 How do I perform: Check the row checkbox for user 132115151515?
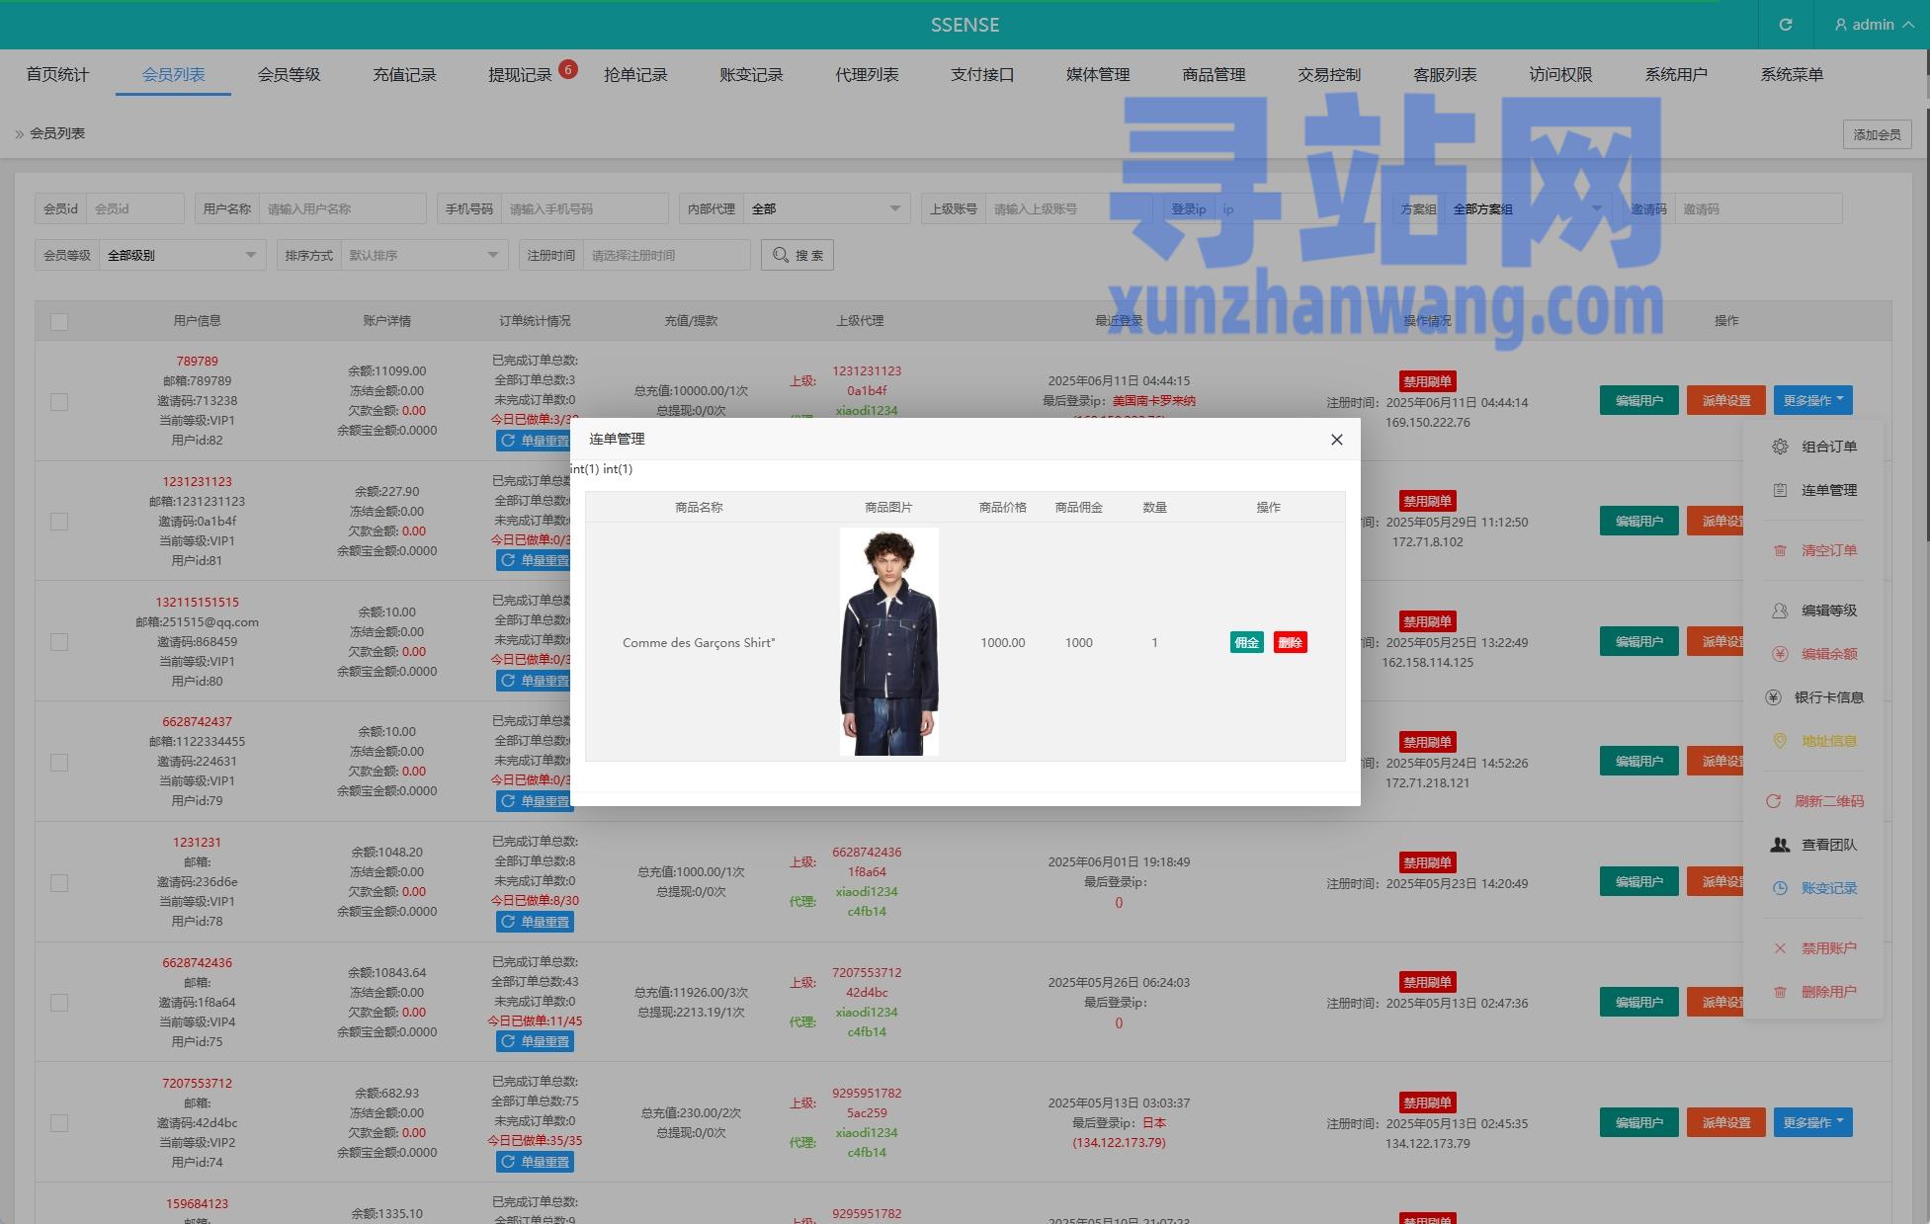click(x=59, y=642)
